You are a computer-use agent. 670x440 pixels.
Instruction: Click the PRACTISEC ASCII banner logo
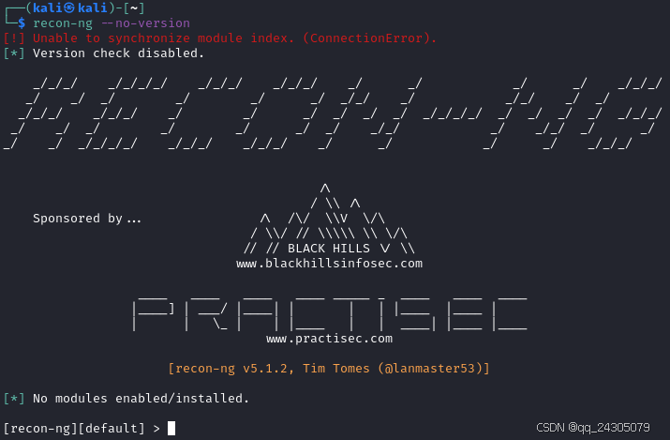click(330, 314)
